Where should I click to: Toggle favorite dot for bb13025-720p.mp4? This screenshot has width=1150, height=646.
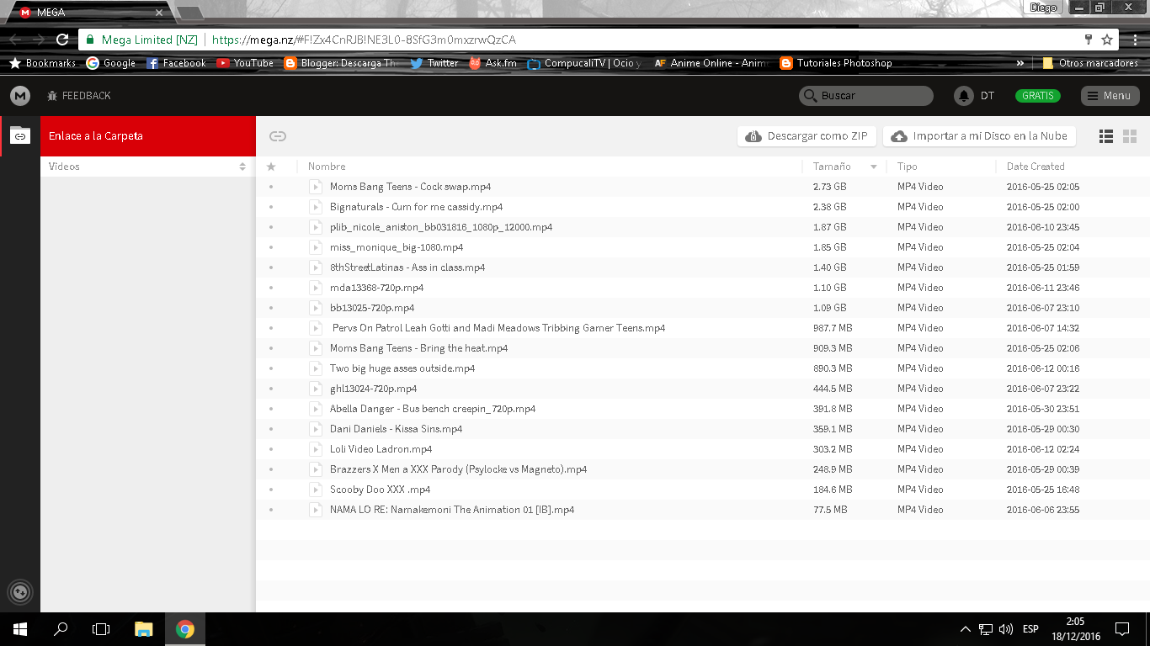[x=271, y=308]
